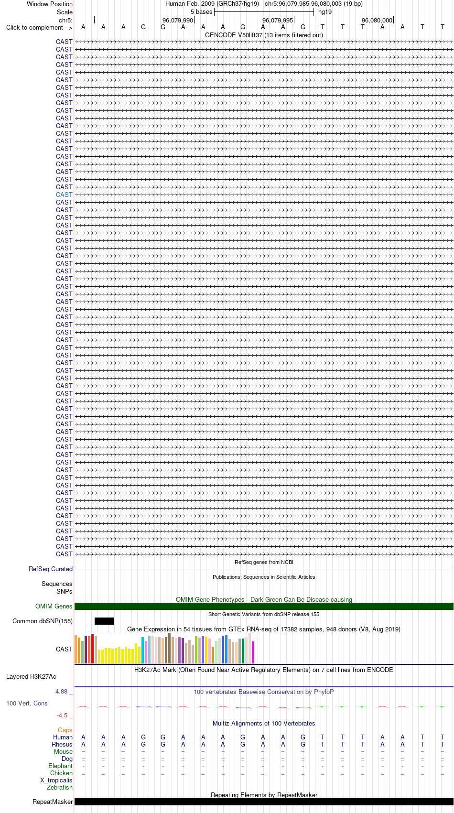Select the light-blue highlighted CAST transcript label
Screen dimensions: 454x813
[x=64, y=195]
